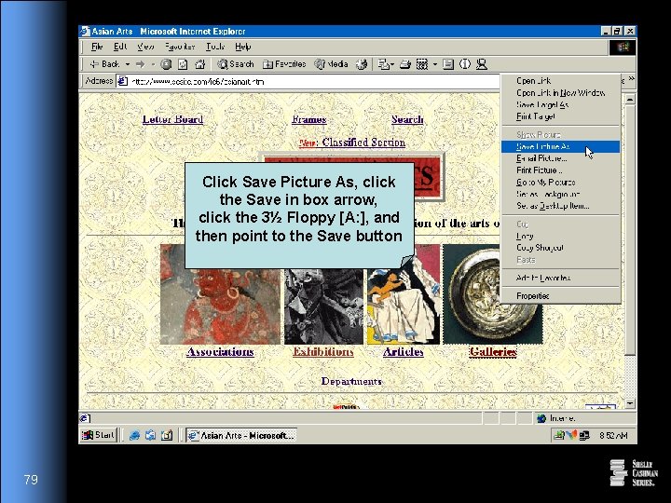Open the Articles link

404,351
